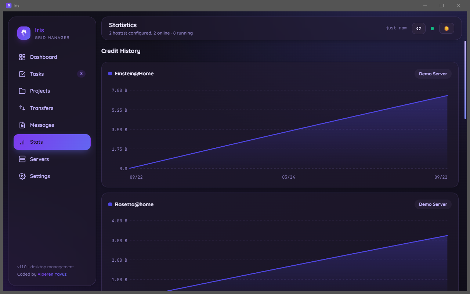Refresh statistics with the reload button

[419, 28]
